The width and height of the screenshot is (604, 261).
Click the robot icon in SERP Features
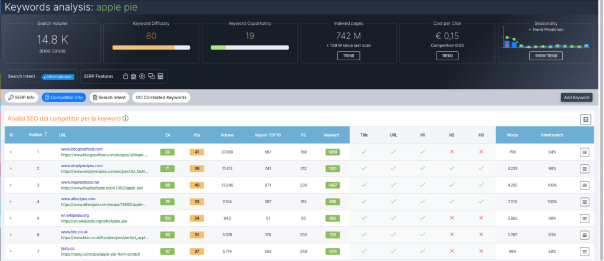click(x=134, y=76)
